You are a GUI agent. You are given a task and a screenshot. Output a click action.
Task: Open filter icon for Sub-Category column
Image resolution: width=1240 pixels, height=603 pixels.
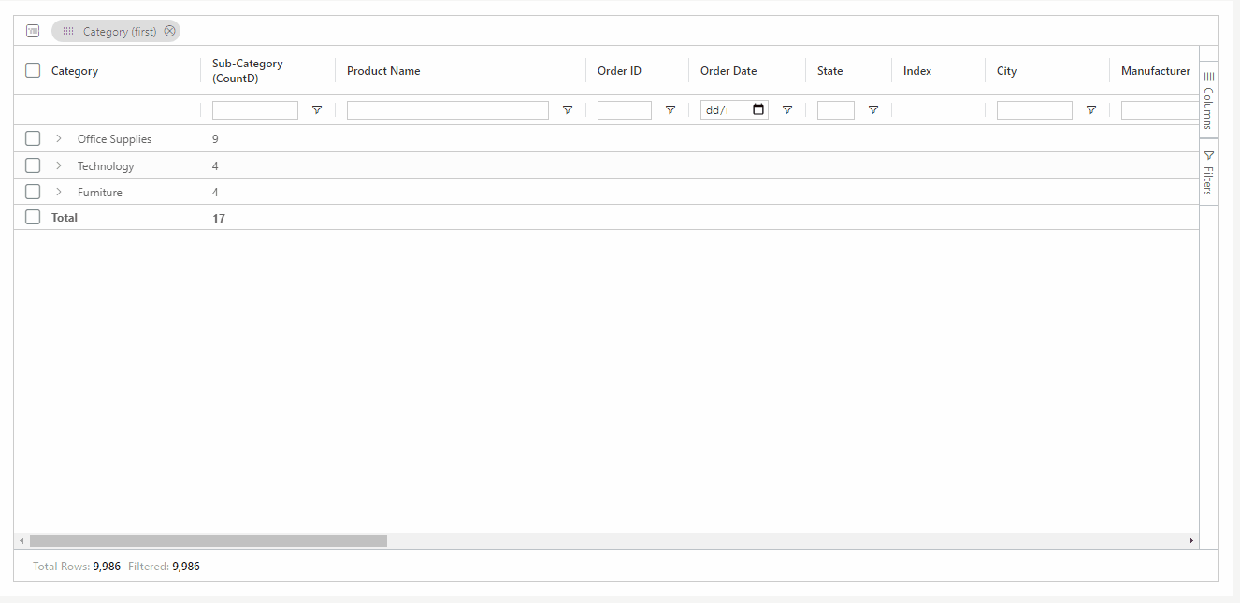pos(317,110)
